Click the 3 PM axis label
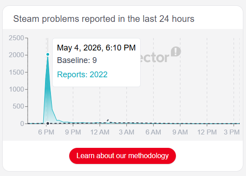Screen dimensions: 246x176 click(x=232, y=132)
